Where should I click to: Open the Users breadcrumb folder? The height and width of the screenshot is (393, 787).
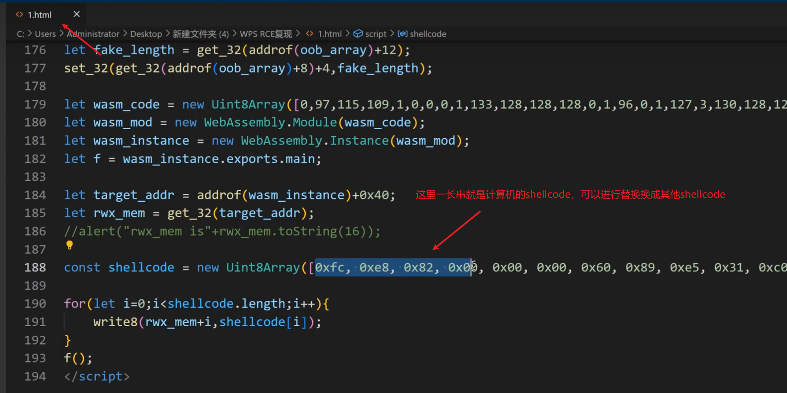coord(45,34)
